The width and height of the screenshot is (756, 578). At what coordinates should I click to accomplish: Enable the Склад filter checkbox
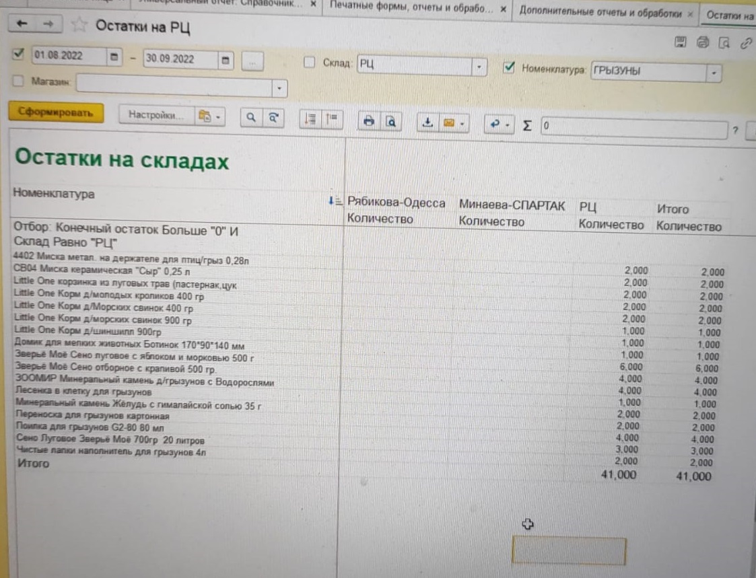309,63
